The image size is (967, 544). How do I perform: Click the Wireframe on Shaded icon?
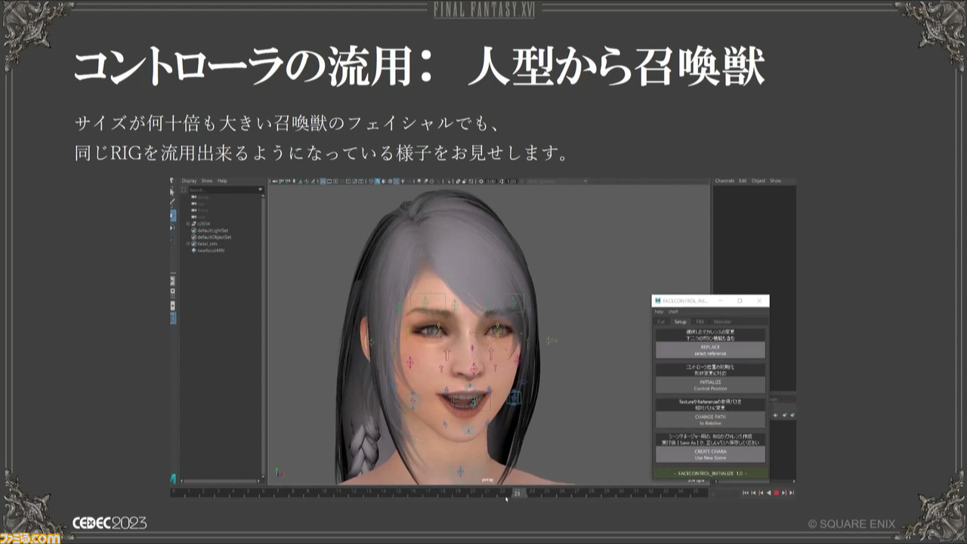pyautogui.click(x=390, y=181)
